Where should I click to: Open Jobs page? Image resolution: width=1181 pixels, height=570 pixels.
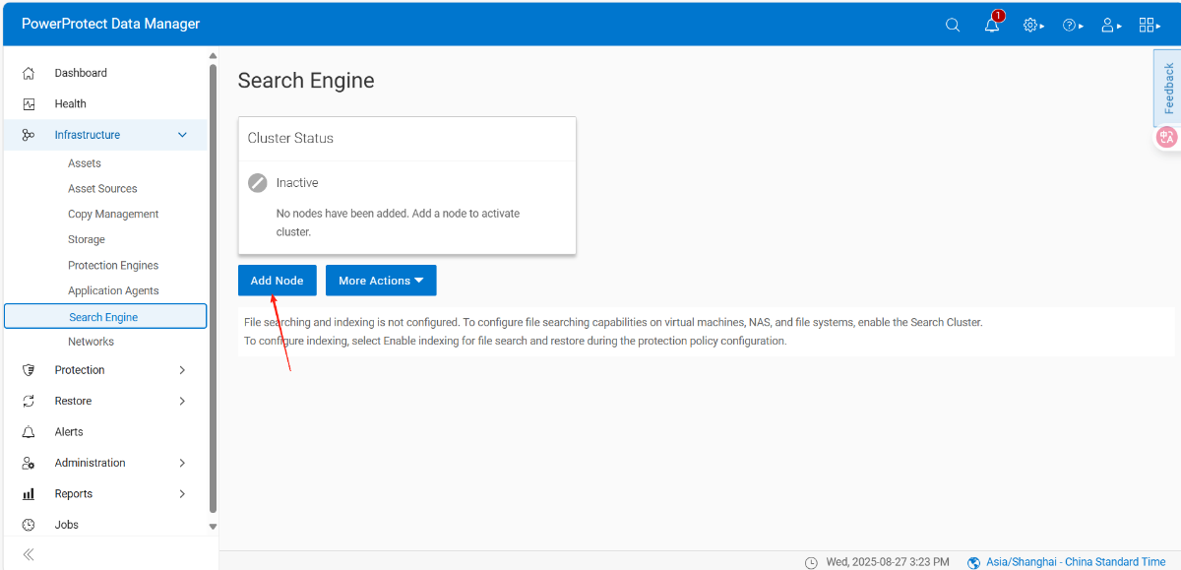pyautogui.click(x=66, y=525)
